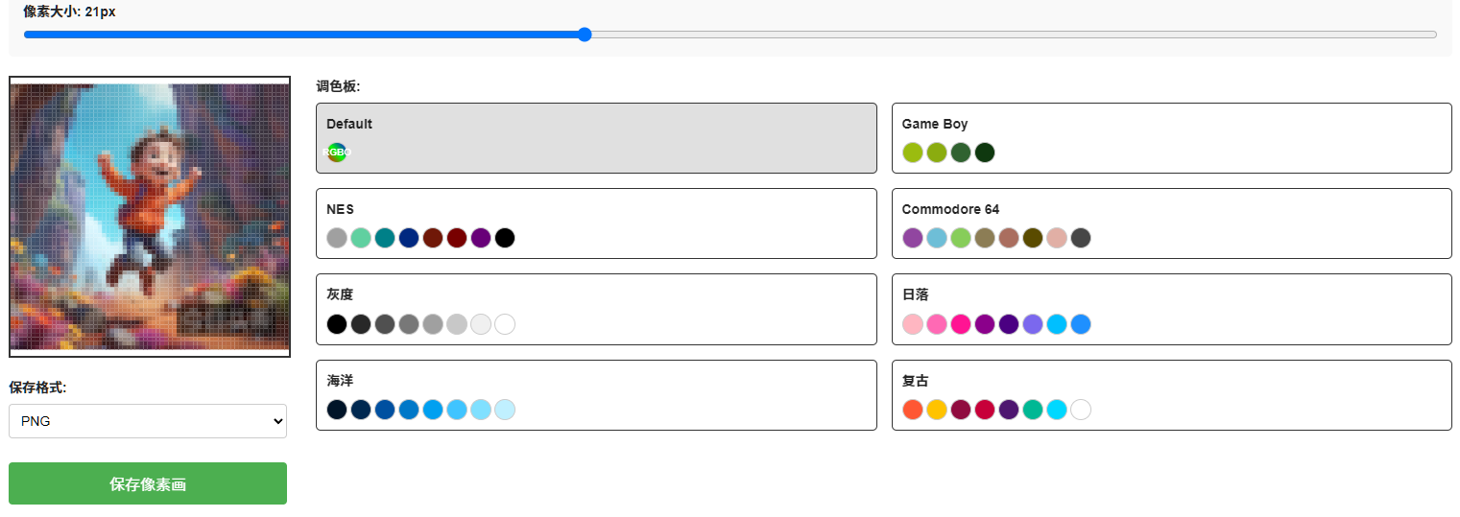Screen dimensions: 1460x517
Task: Click the rainbow RGB icon in Default palette
Action: [337, 153]
